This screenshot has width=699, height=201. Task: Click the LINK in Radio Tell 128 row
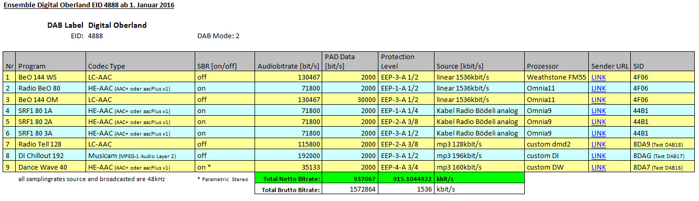pyautogui.click(x=598, y=144)
